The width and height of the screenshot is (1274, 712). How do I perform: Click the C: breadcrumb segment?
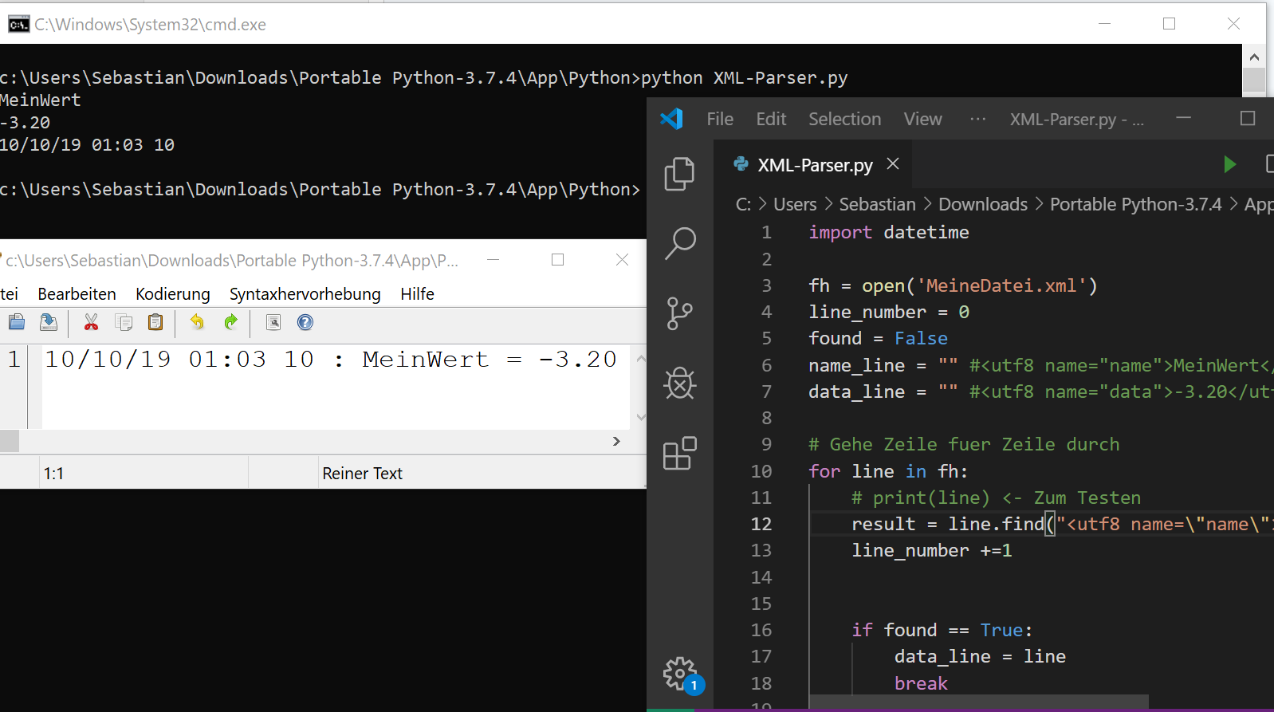743,204
